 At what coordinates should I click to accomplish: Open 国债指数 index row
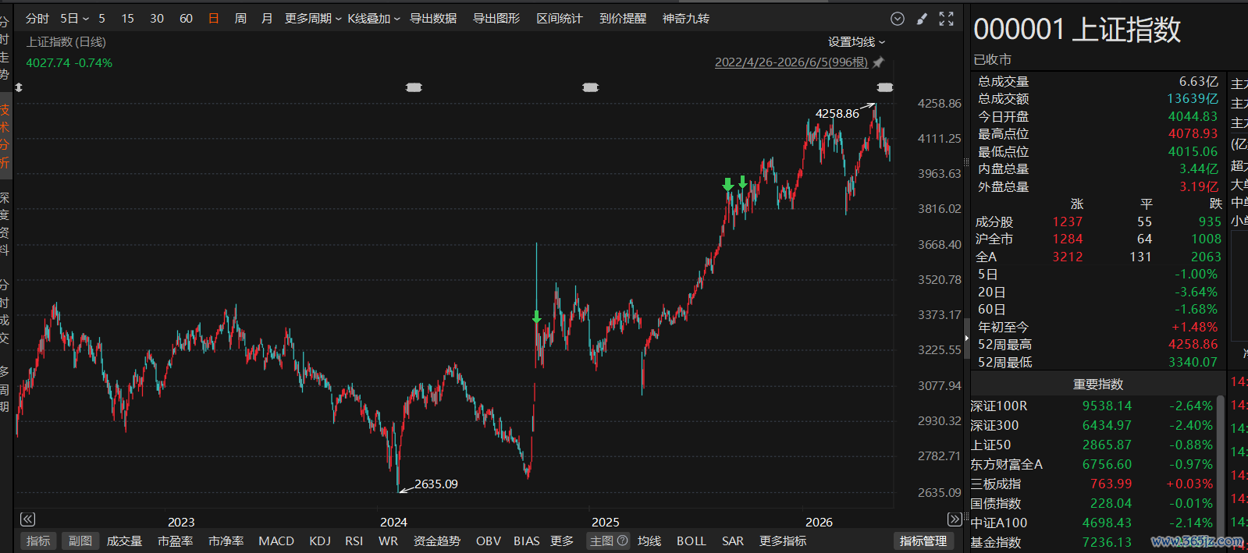pos(1093,503)
